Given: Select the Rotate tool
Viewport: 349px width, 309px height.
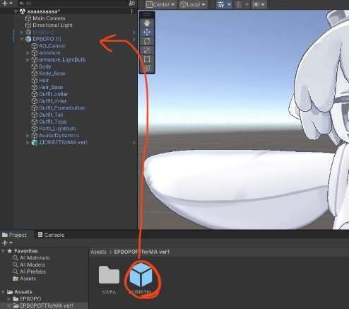Looking at the screenshot, I should click(147, 41).
